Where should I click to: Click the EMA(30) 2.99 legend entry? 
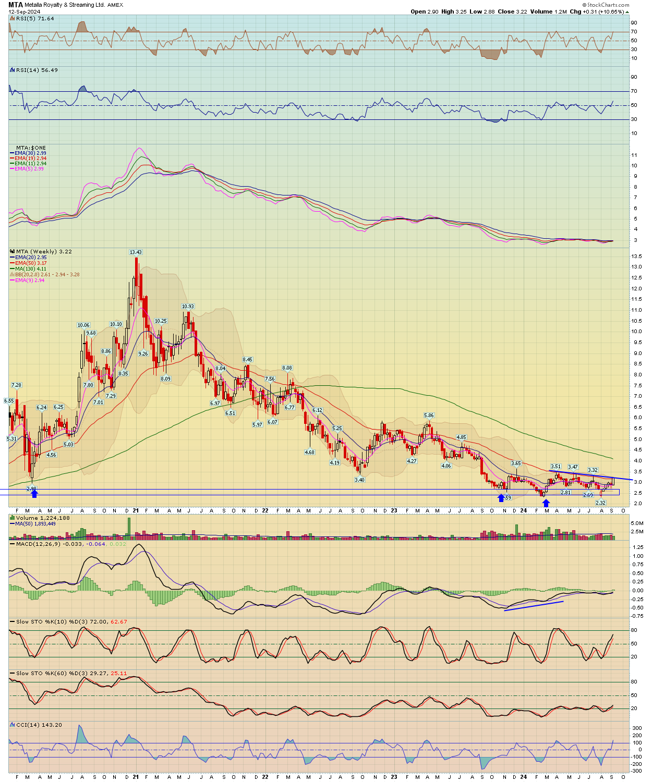[x=31, y=153]
